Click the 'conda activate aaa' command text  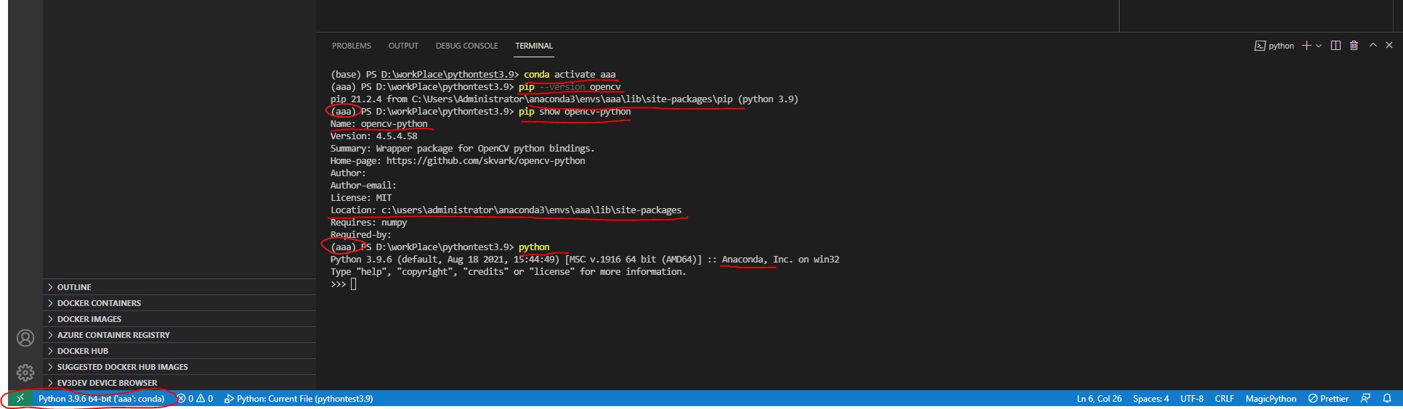click(570, 75)
